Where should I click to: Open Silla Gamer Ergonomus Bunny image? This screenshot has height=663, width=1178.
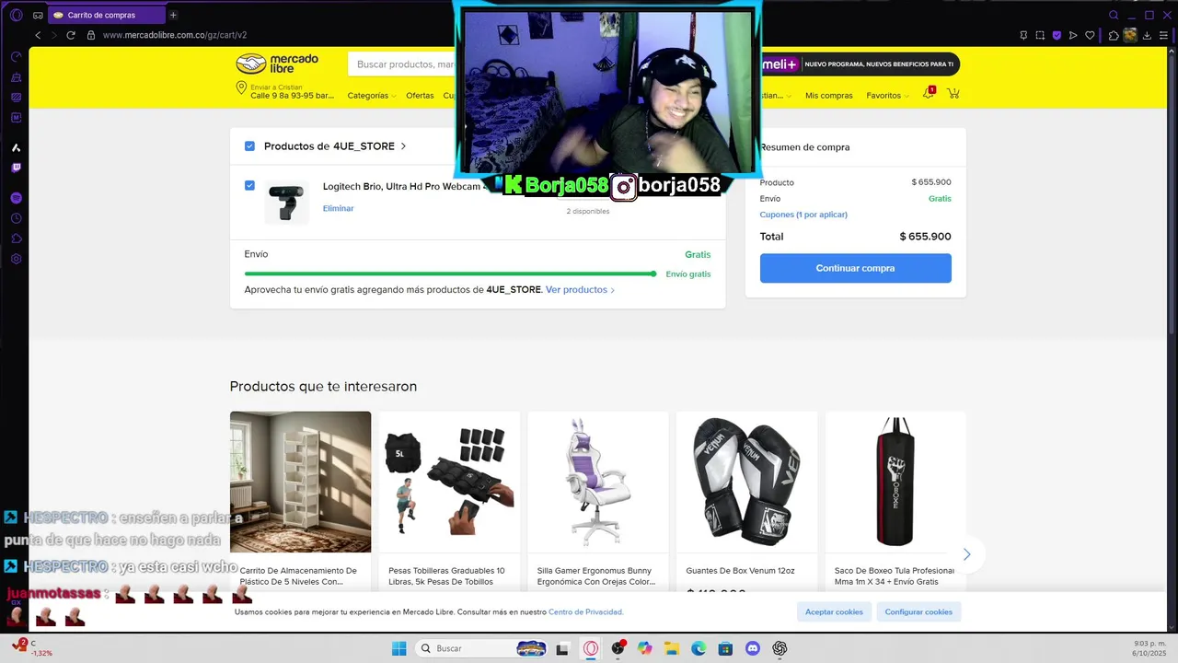click(x=598, y=482)
